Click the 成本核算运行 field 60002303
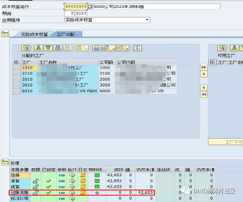 (x=76, y=7)
